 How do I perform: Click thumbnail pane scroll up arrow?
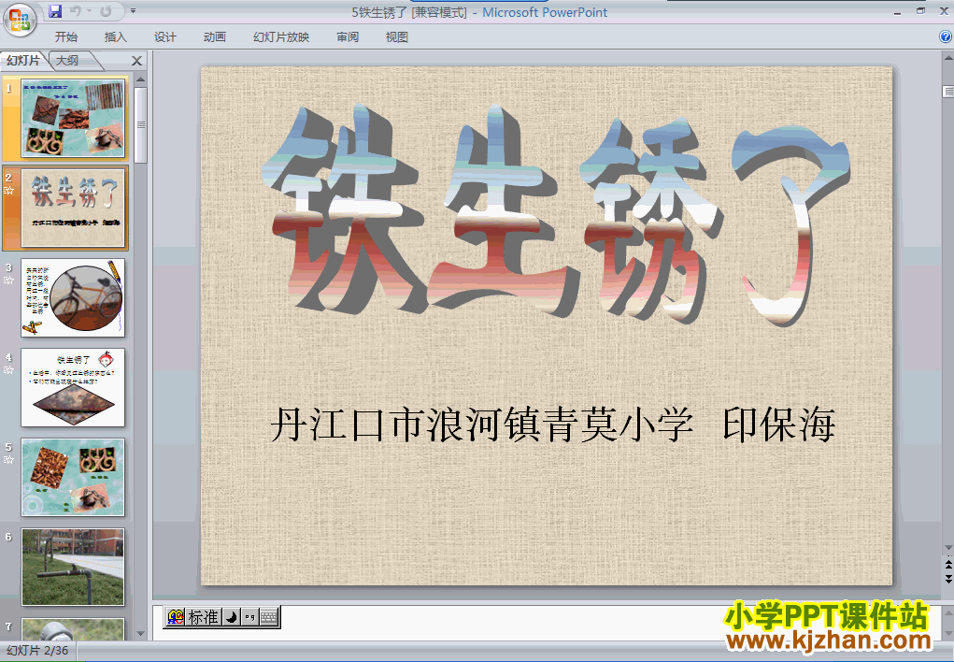pyautogui.click(x=140, y=79)
